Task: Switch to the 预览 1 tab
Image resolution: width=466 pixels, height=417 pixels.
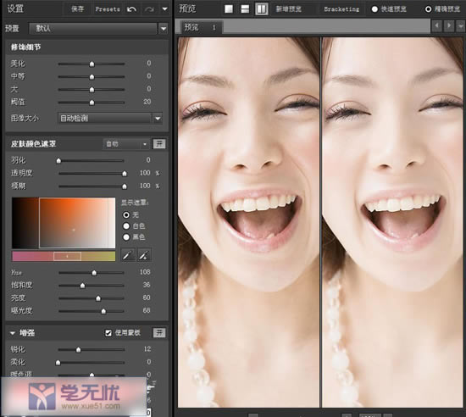Action: (x=200, y=27)
